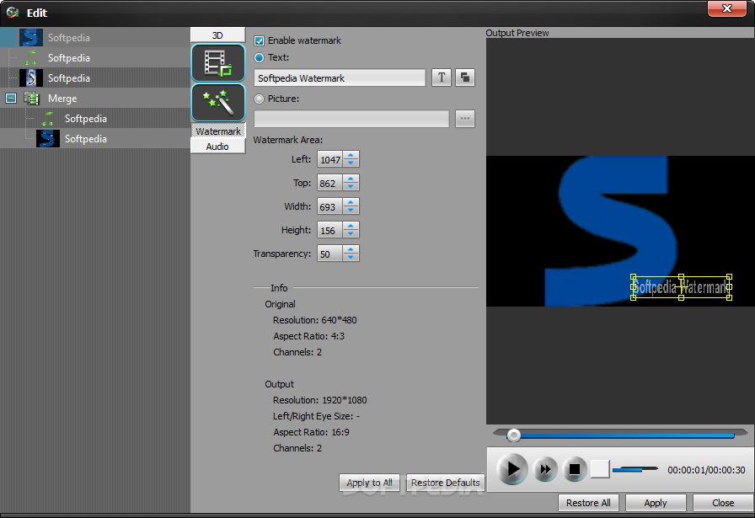Select the music note icon under Merge
Viewport: 755px width, 518px height.
[48, 119]
